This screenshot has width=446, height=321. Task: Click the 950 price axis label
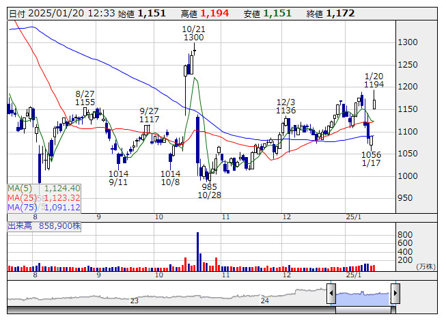(x=405, y=198)
